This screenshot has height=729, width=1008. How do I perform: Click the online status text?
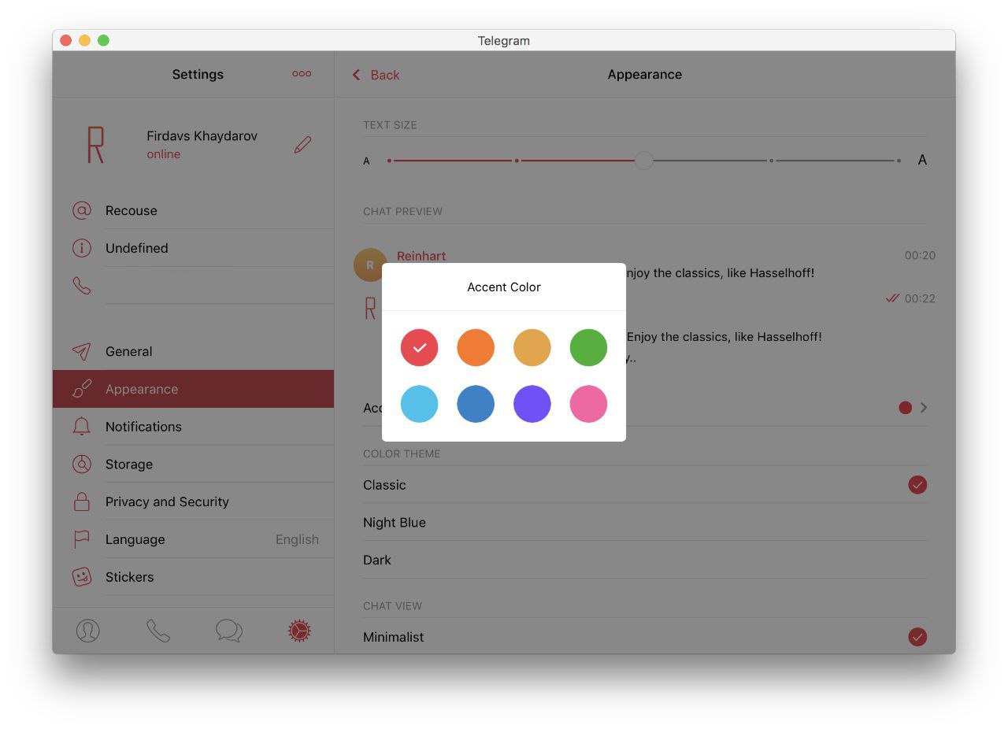coord(164,154)
